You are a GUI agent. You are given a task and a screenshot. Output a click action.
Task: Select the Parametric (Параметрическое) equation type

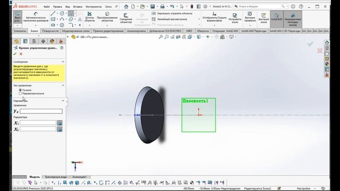20,93
